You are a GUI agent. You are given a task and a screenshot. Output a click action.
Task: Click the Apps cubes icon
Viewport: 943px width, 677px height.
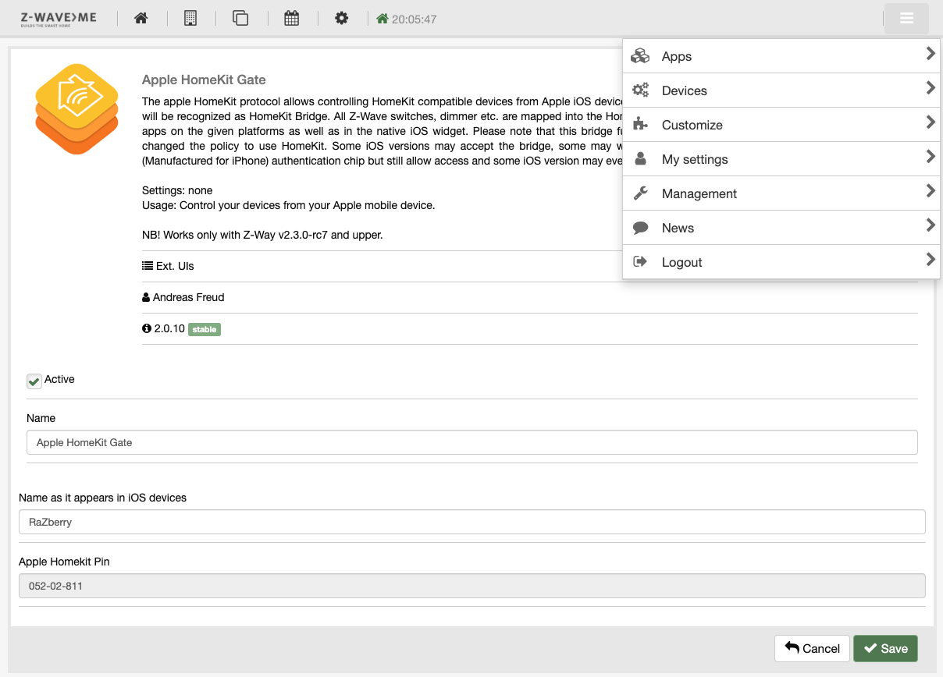pyautogui.click(x=641, y=56)
